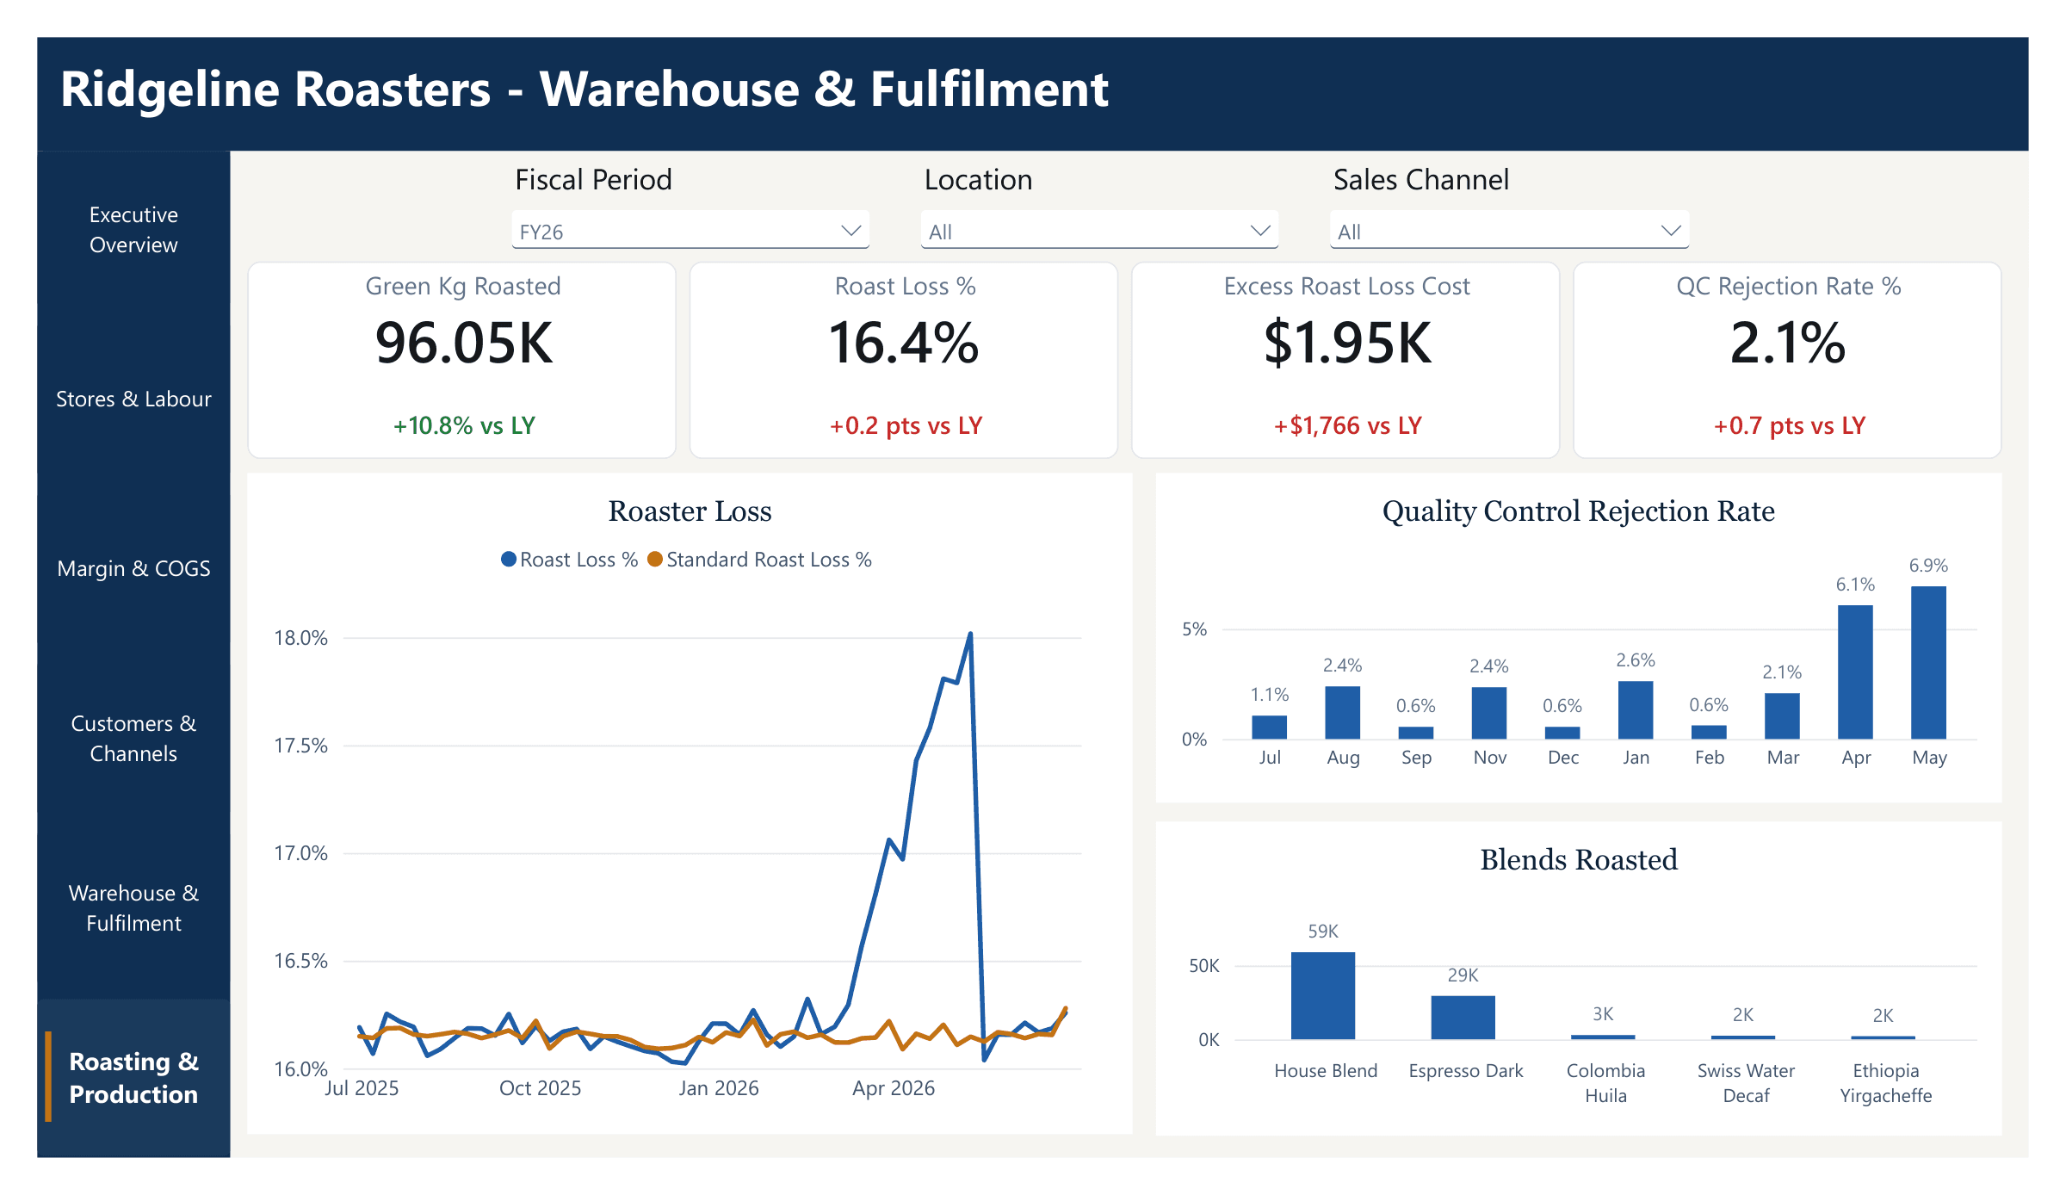
Task: Click the Quality Control Rejection Rate title
Action: [x=1578, y=511]
